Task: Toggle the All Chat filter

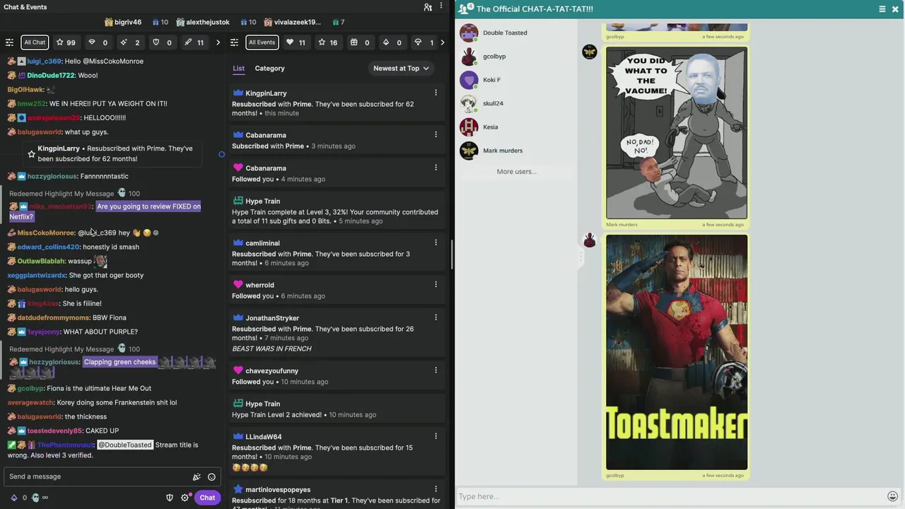Action: pos(35,42)
